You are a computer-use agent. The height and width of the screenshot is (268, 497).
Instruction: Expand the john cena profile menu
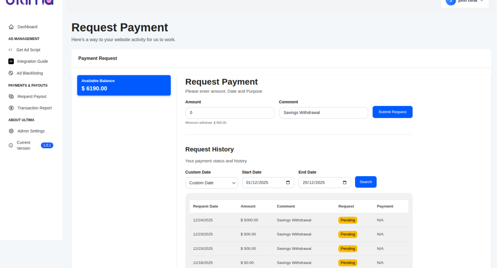pyautogui.click(x=464, y=2)
